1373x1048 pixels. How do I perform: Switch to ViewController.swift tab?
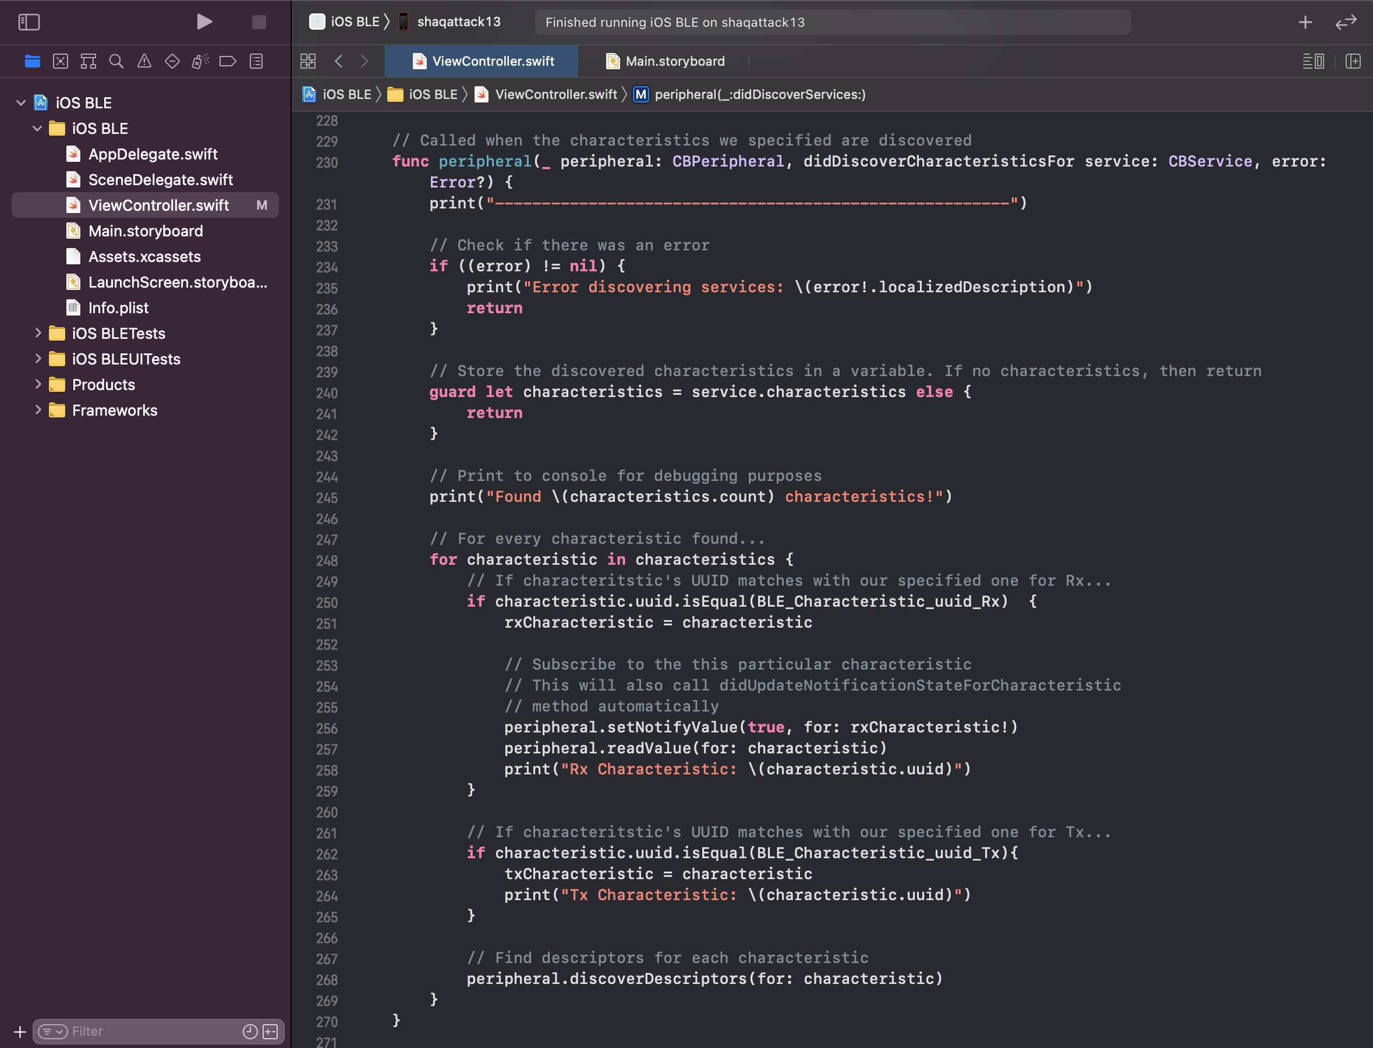482,61
